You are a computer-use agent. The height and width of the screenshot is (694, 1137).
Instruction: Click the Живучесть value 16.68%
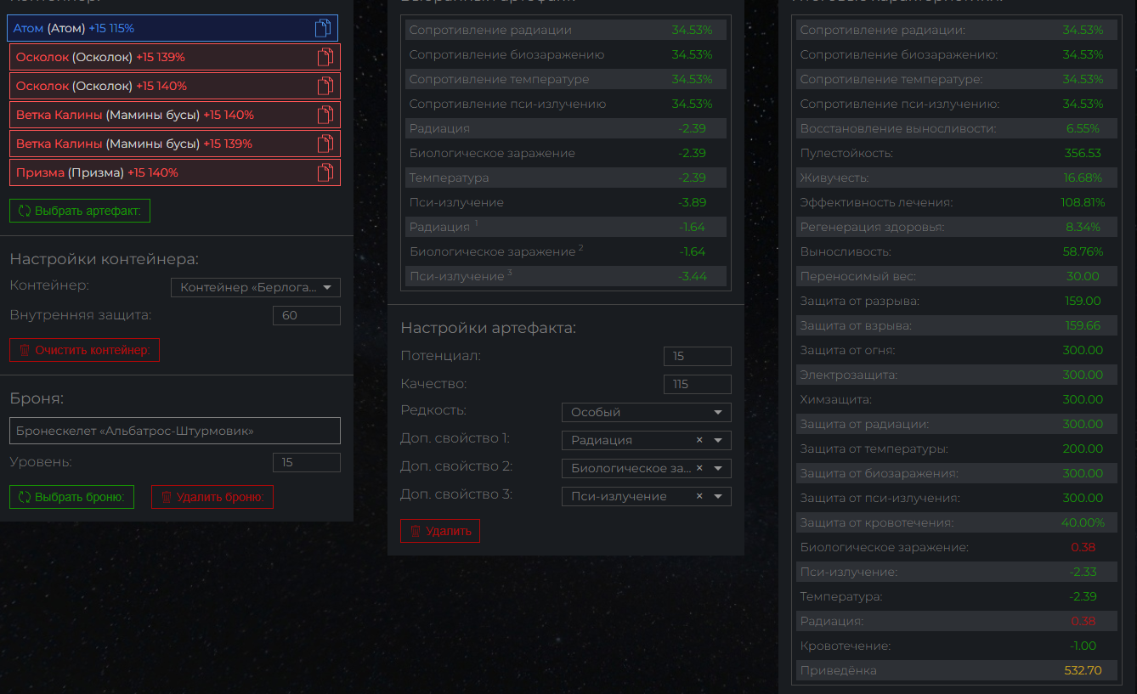tap(1083, 178)
